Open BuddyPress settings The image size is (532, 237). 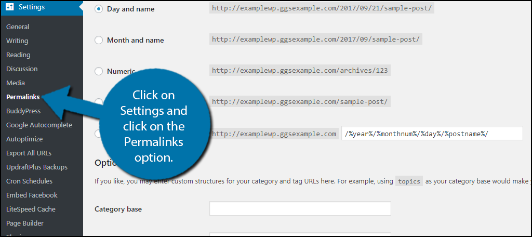click(x=23, y=111)
